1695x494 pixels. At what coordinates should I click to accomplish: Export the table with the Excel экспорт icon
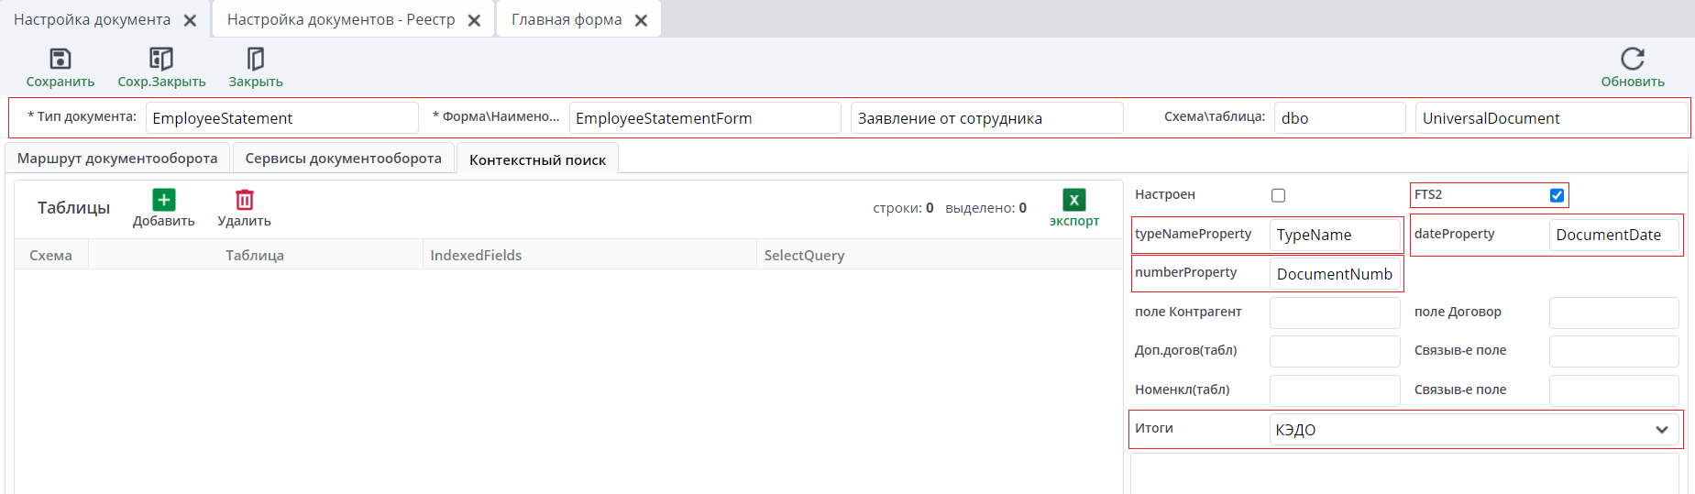pyautogui.click(x=1074, y=200)
